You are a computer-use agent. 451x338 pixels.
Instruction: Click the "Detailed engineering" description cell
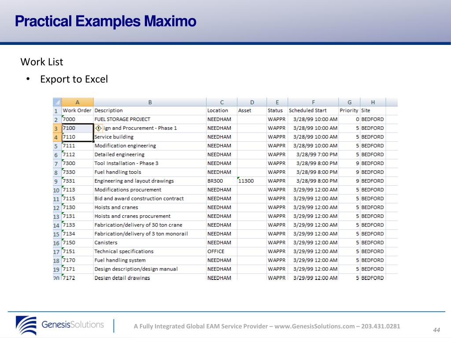tap(150, 154)
